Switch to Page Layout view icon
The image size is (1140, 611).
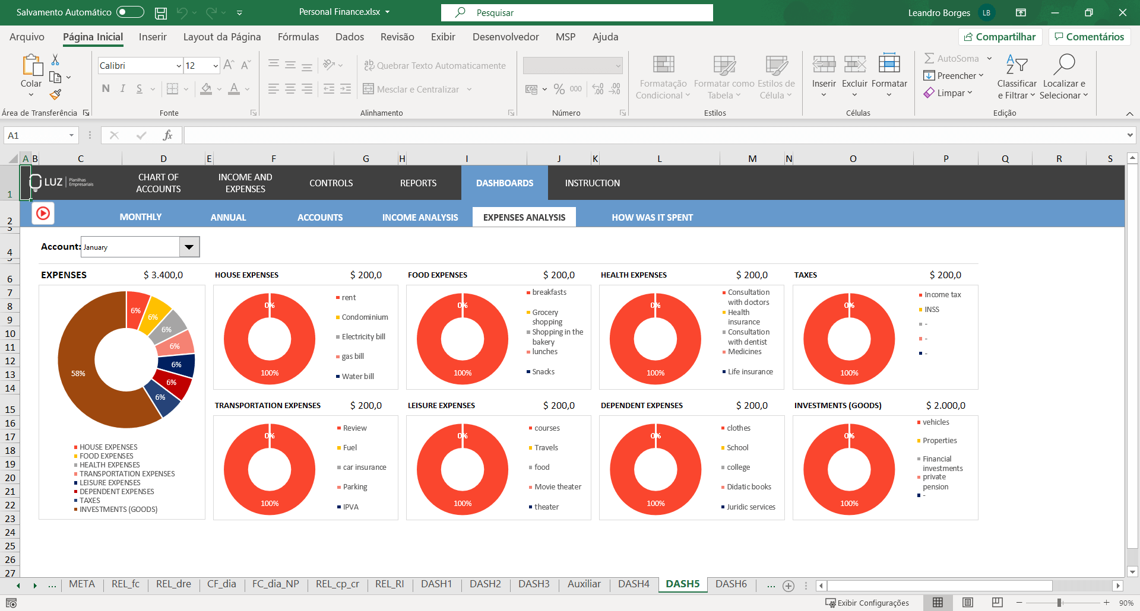(x=967, y=602)
